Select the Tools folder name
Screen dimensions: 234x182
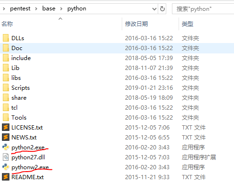click(19, 118)
